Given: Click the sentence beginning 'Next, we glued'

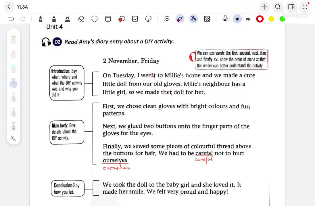Looking at the screenshot, I should click(x=176, y=130).
